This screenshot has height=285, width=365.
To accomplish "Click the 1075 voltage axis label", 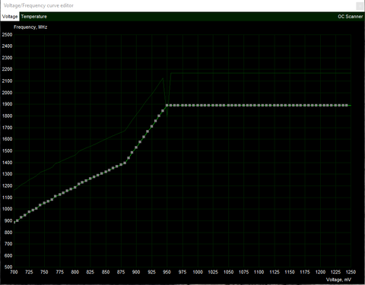I will [243, 272].
